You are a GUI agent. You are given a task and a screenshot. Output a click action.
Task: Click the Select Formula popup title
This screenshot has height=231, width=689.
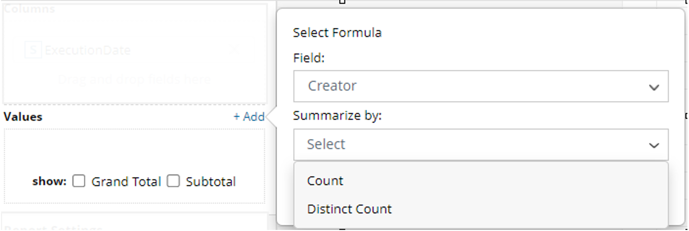pyautogui.click(x=337, y=33)
